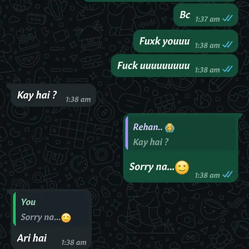Tap blue double ticks on 'Fuxk youuu'

click(x=227, y=44)
